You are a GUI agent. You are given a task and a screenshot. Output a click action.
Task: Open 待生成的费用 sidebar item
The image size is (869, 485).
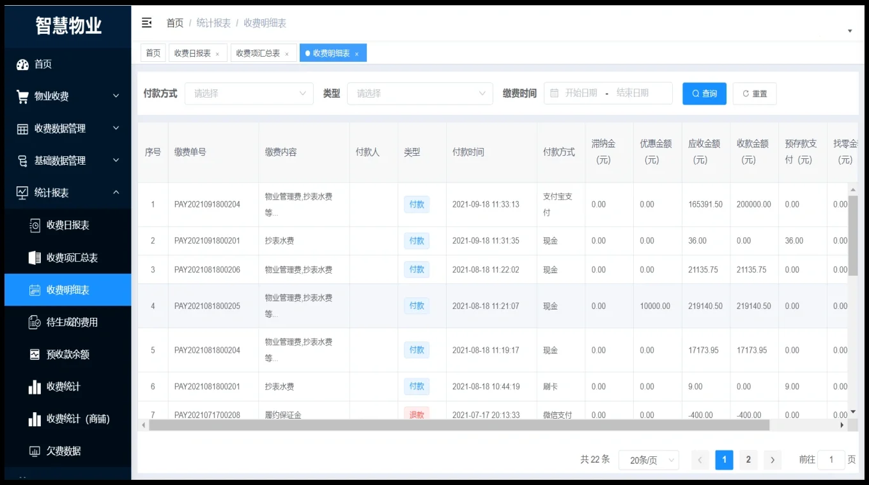coord(72,322)
